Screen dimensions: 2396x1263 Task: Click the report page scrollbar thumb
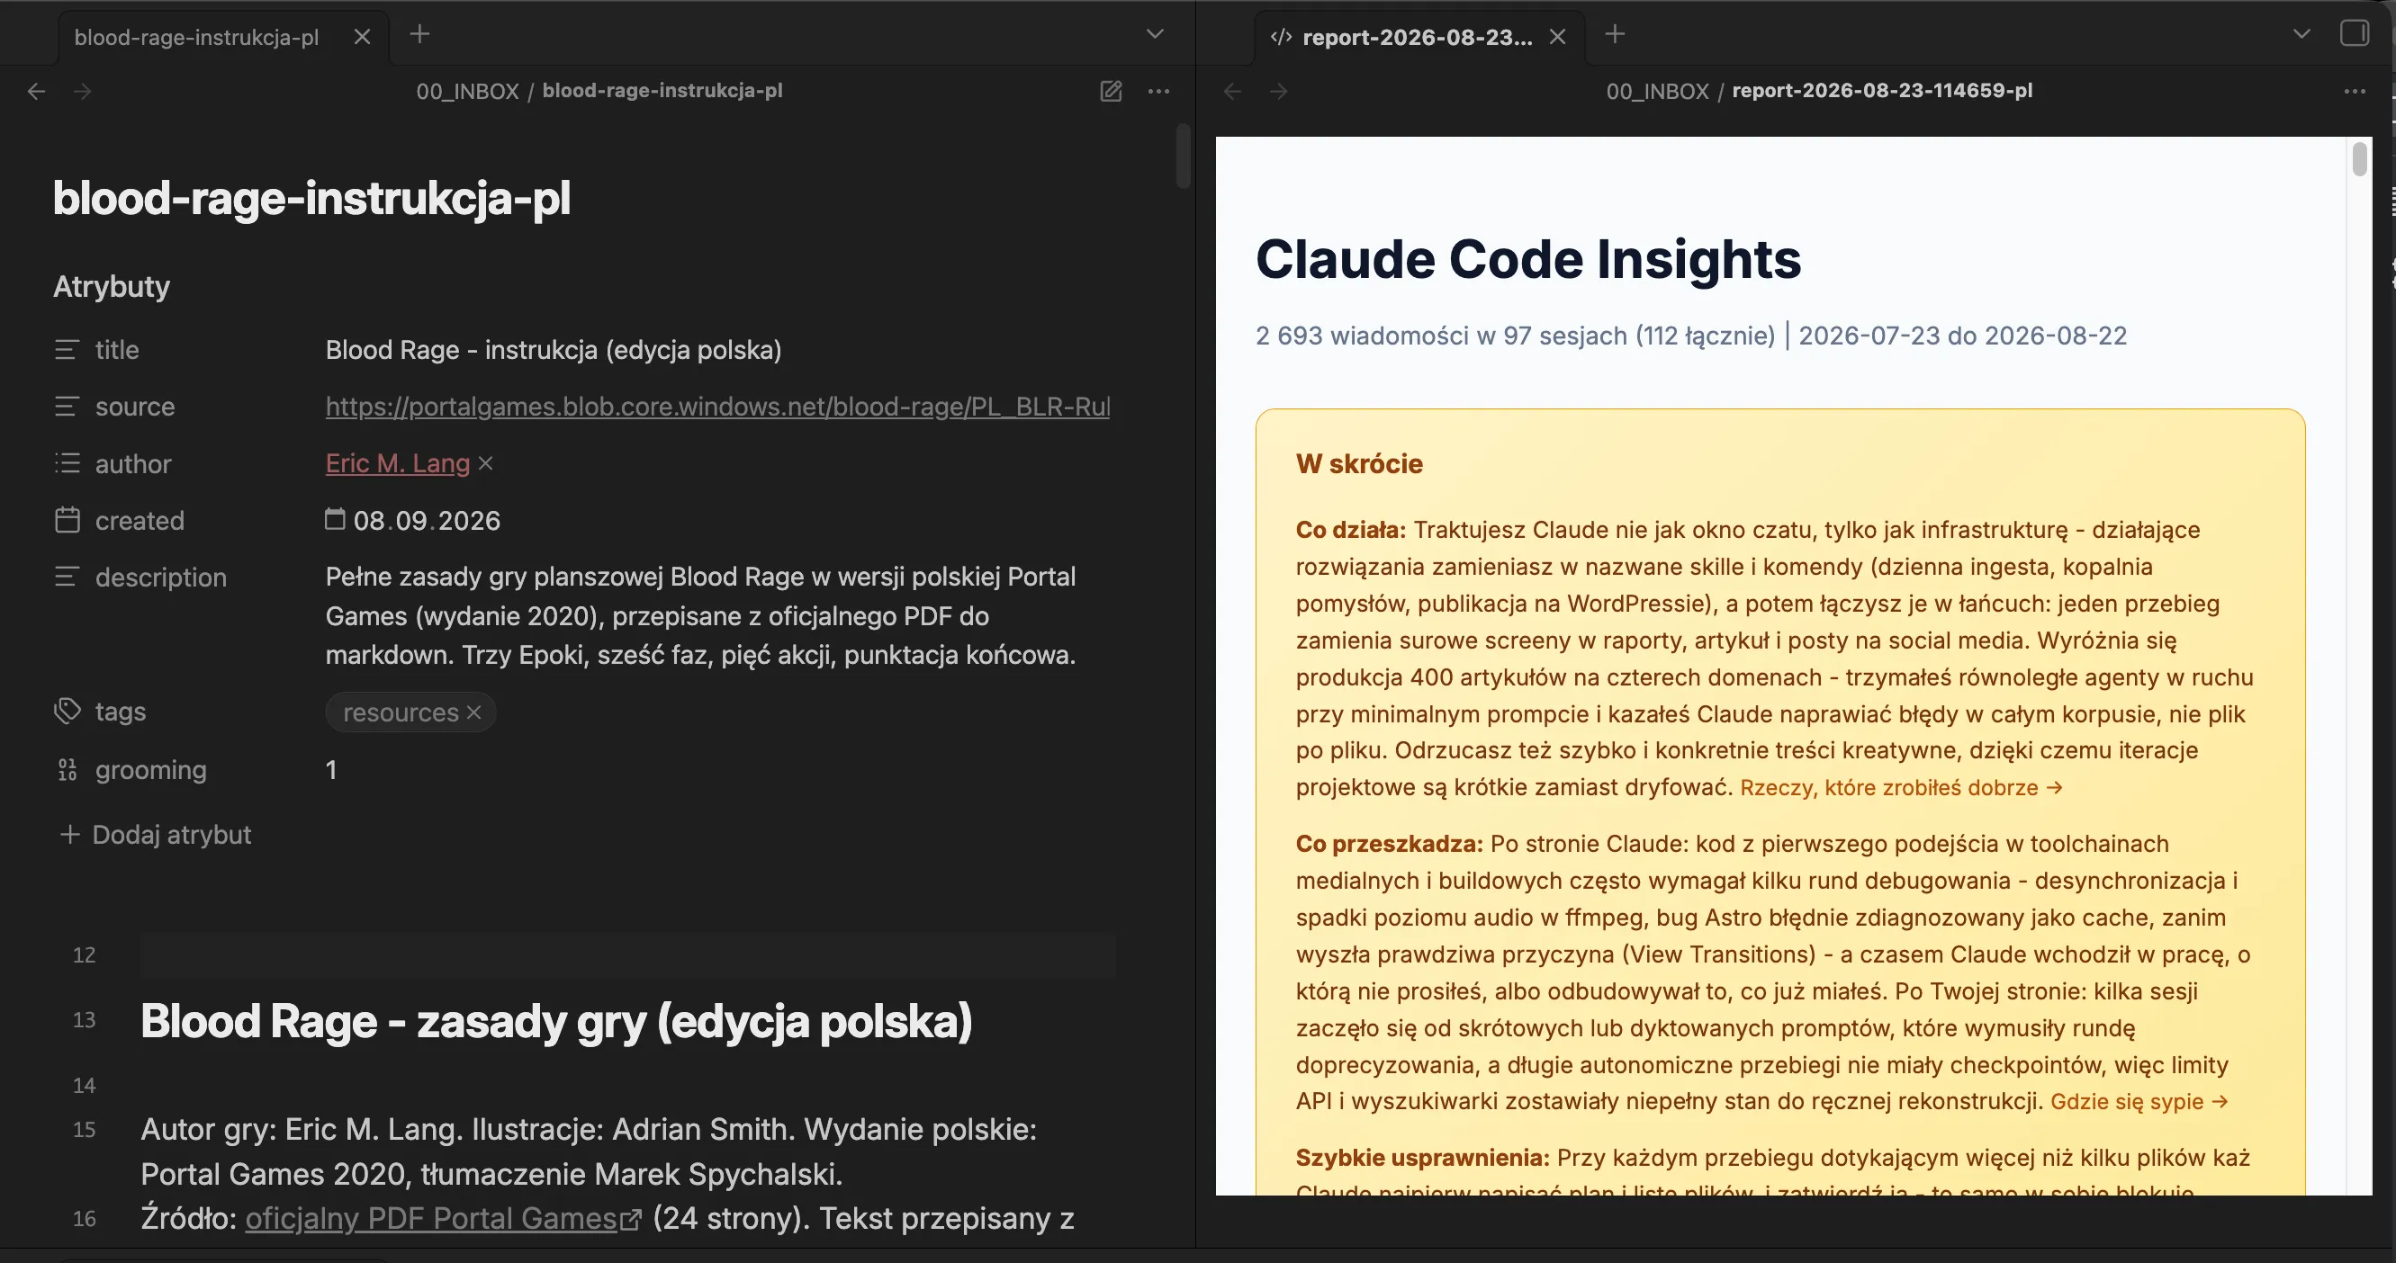pos(2359,159)
